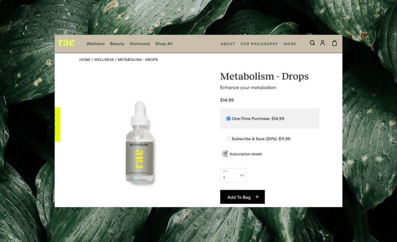This screenshot has height=242, width=397.
Task: Select One-Time Purchase radio option
Action: point(228,118)
